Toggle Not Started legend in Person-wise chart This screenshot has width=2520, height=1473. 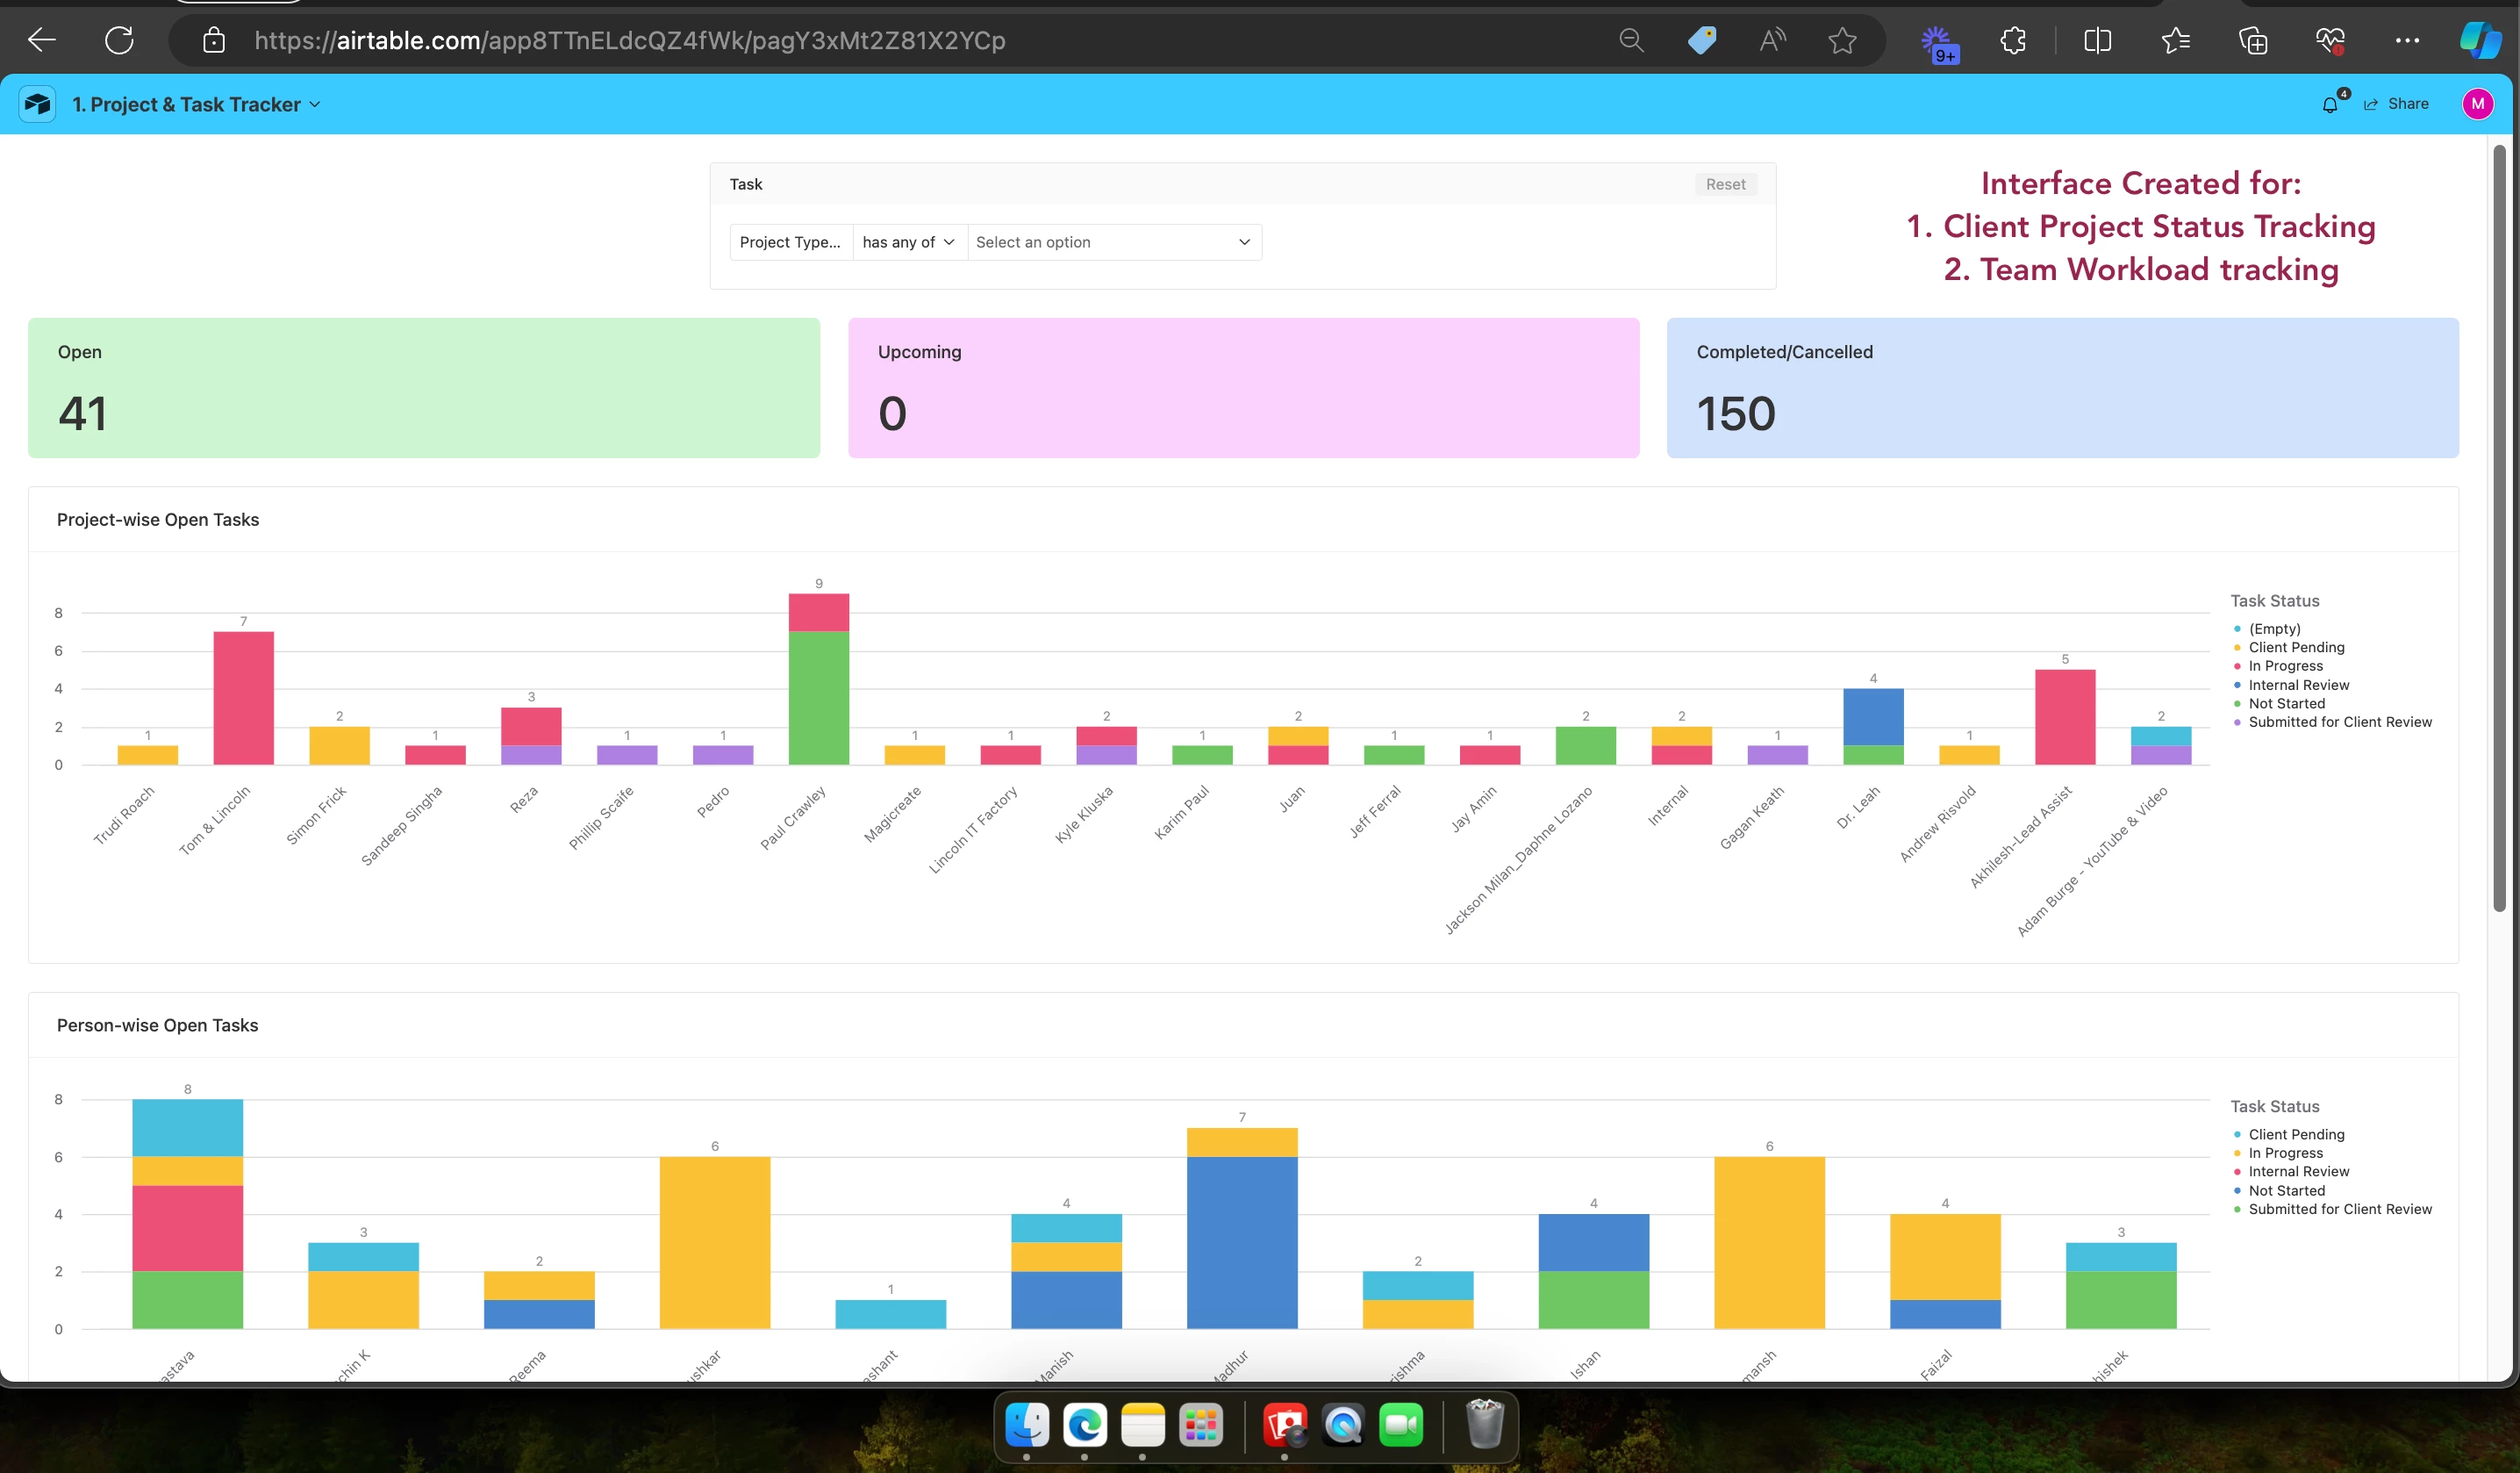[x=2286, y=1191]
